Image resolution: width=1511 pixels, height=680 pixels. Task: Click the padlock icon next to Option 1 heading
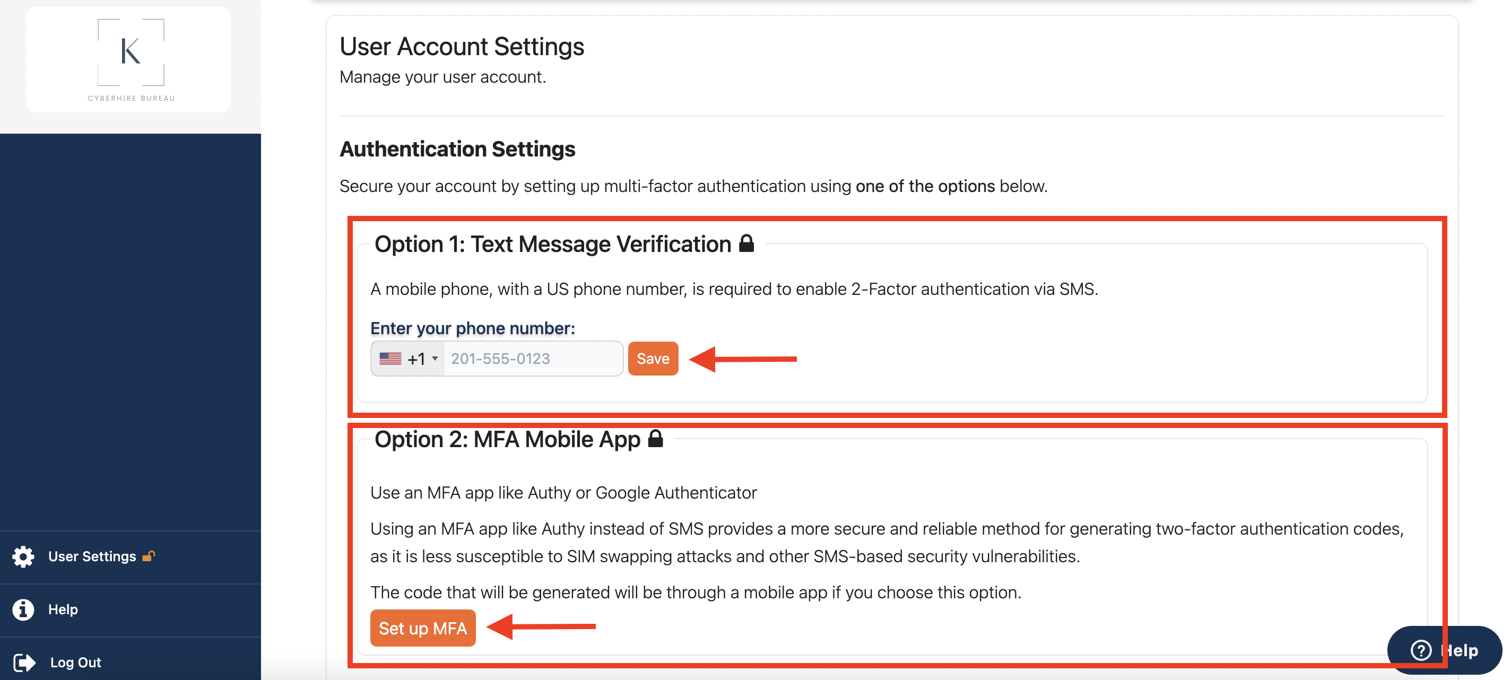pyautogui.click(x=746, y=243)
